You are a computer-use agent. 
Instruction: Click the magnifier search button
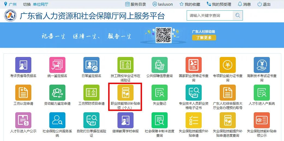point(238,15)
